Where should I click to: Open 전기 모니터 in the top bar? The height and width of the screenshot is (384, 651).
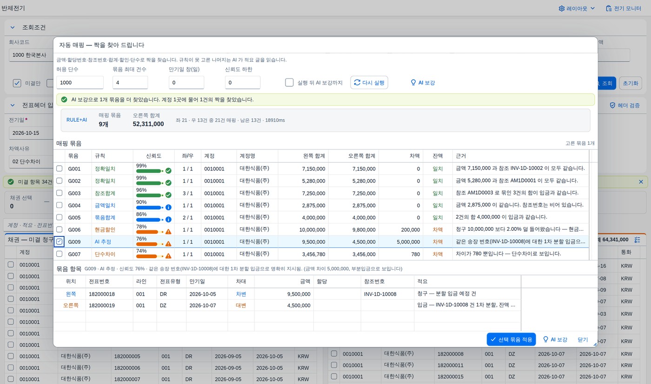point(624,8)
